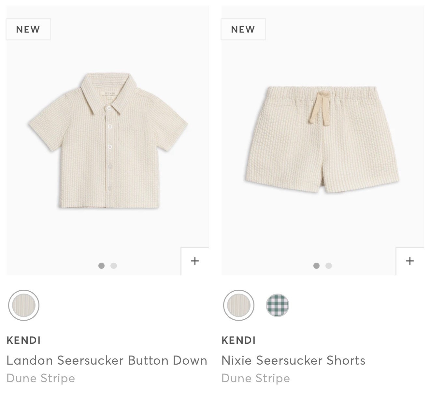
Task: Open Landon Seersucker Button Down product page
Action: point(107,360)
